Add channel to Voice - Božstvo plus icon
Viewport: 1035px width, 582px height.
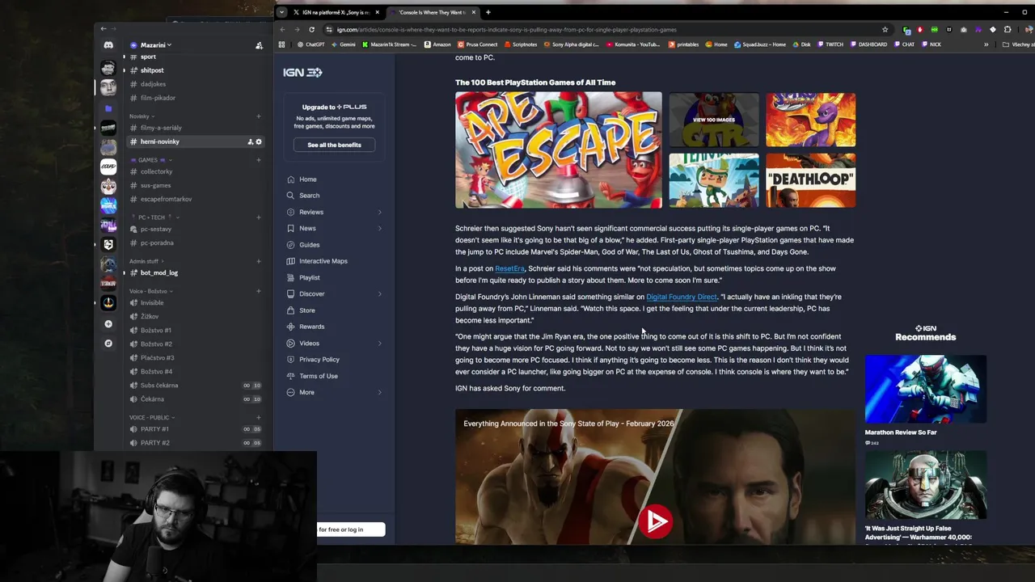point(259,291)
